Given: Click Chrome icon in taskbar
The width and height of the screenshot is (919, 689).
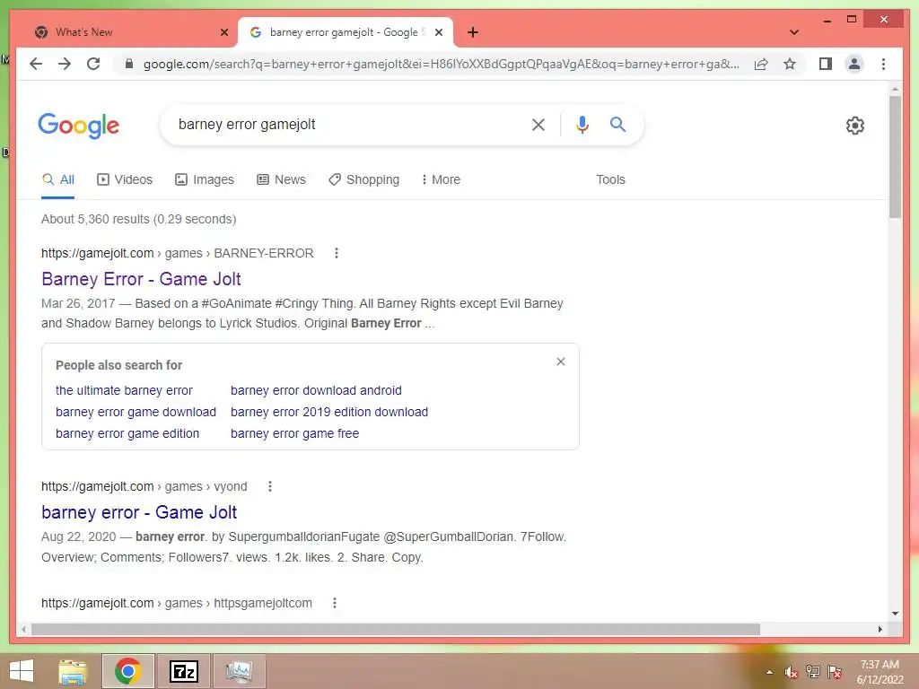Looking at the screenshot, I should click(x=127, y=671).
